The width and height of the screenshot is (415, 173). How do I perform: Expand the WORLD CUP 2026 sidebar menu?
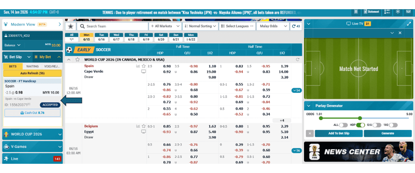[x=33, y=134]
